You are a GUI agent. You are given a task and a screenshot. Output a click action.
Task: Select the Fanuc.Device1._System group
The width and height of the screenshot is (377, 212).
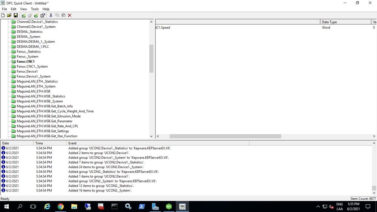coord(34,76)
